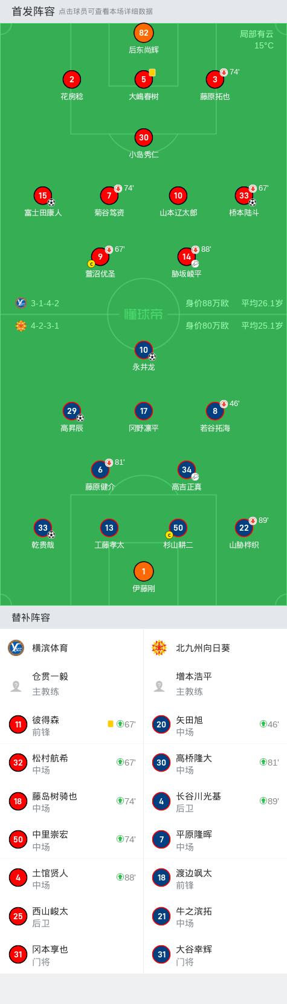This screenshot has height=1004, width=287.
Task: Select substitute 土馆贤人 number 4
Action: [x=72, y=878]
